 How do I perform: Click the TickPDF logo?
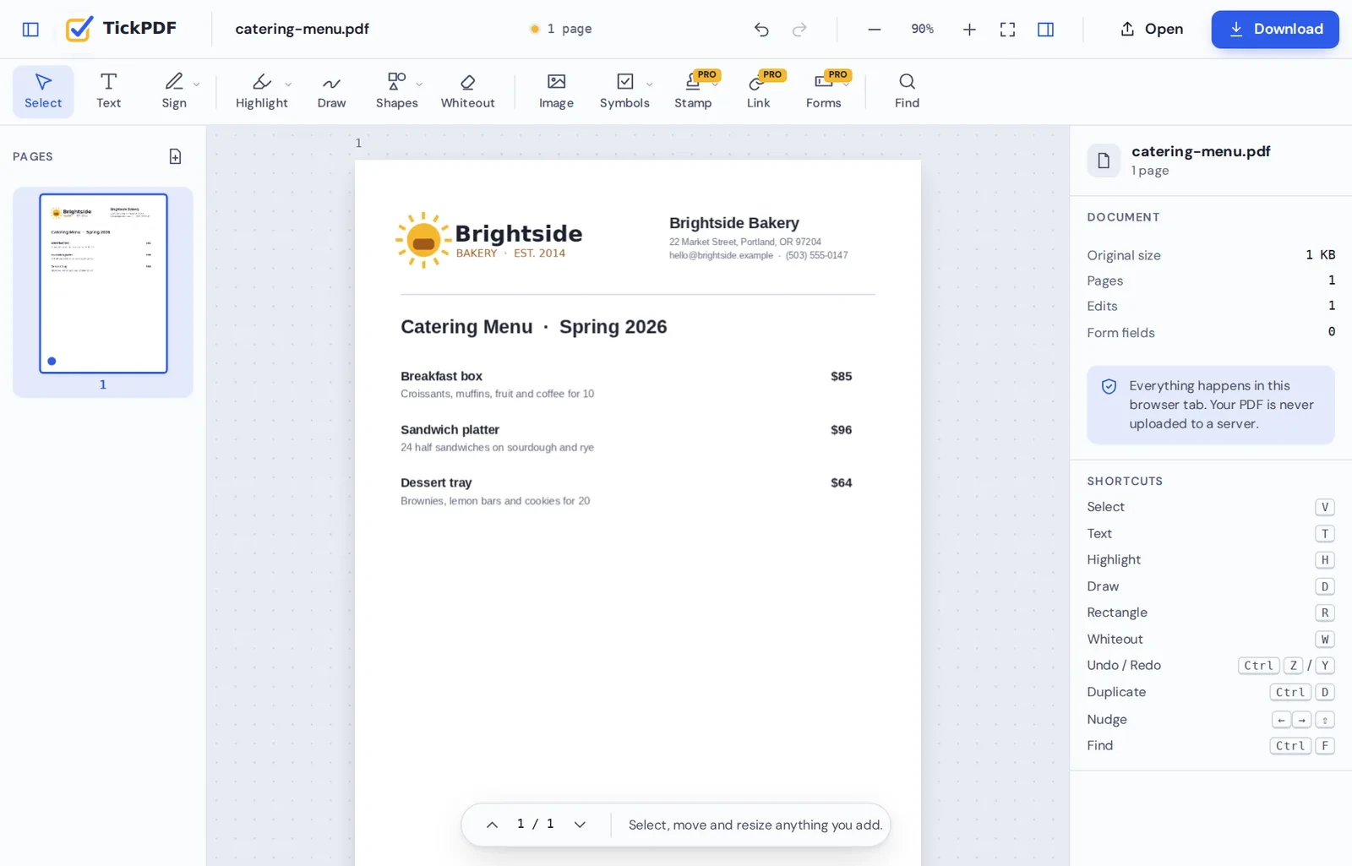coord(121,29)
